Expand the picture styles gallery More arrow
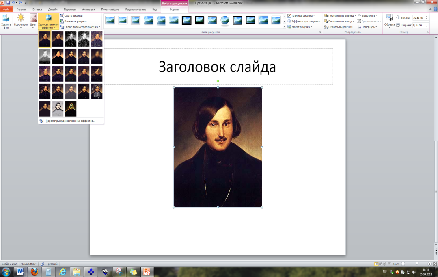The width and height of the screenshot is (438, 277). (285, 27)
